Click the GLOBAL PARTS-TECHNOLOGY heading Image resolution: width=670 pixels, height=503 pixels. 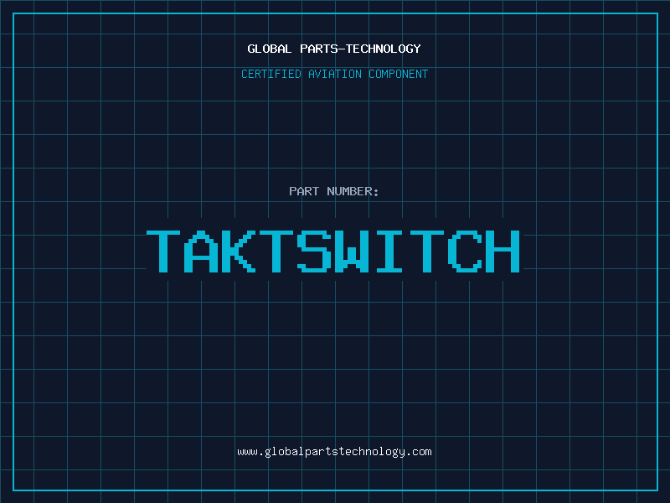[334, 49]
